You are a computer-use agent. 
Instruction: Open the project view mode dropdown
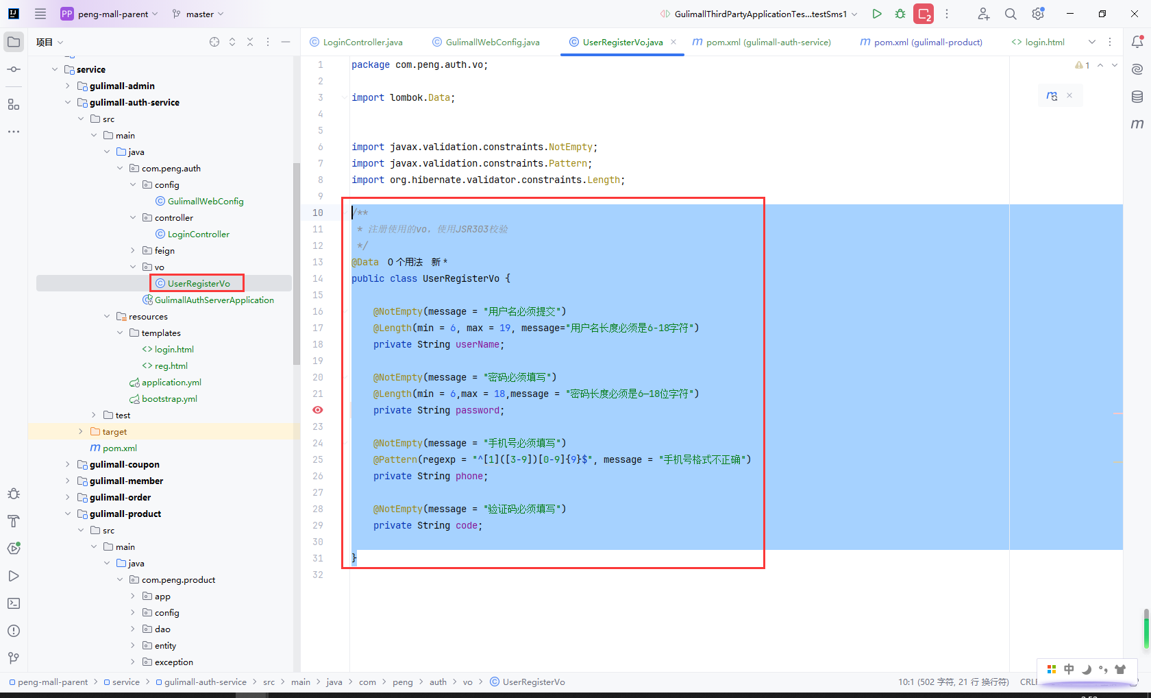50,42
